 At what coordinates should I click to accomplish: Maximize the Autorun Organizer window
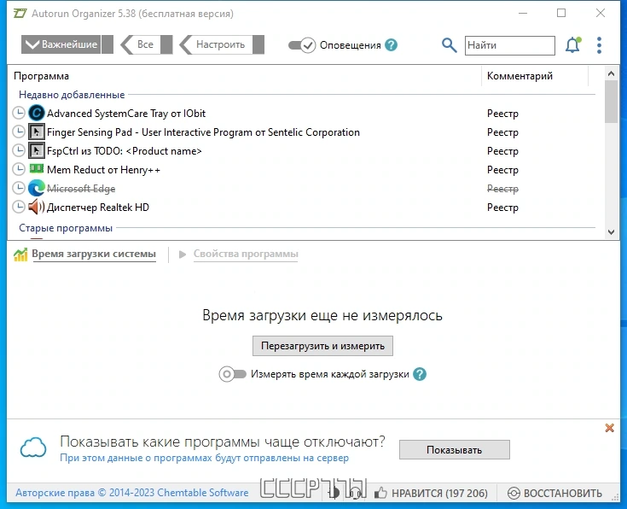[x=561, y=13]
